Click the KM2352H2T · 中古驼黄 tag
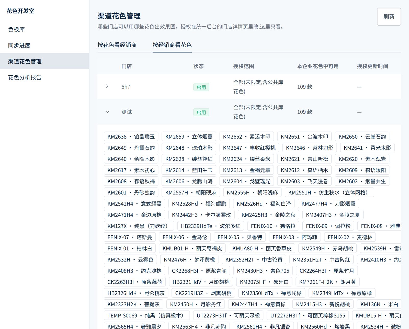The image size is (409, 329). [254, 259]
